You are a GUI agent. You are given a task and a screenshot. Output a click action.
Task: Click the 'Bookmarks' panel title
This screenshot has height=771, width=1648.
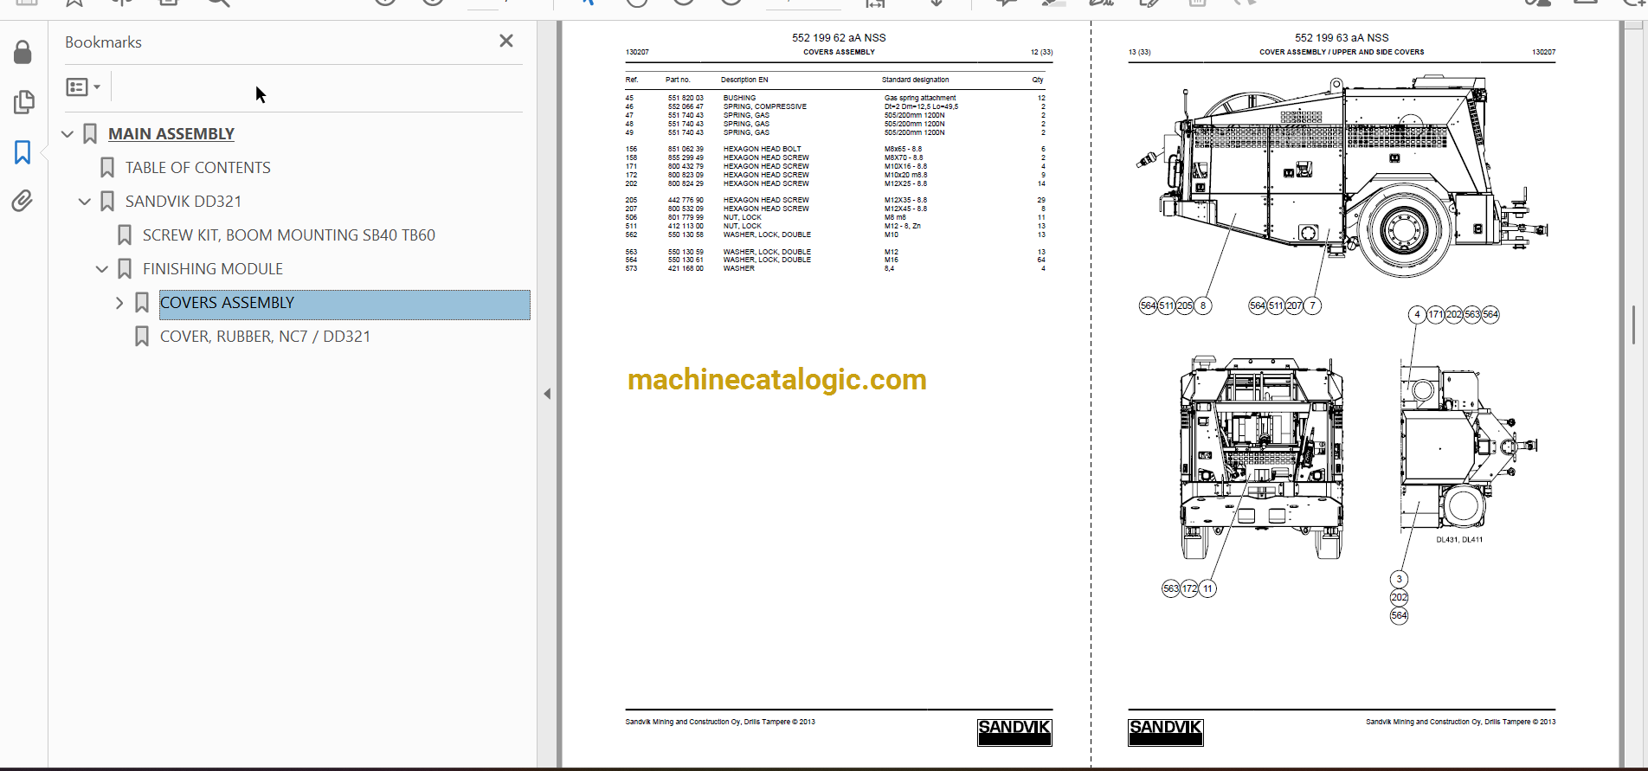coord(103,42)
